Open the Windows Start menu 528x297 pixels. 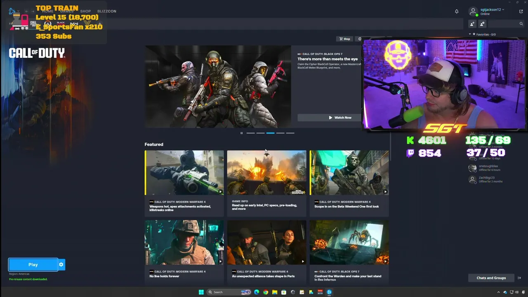[201, 292]
